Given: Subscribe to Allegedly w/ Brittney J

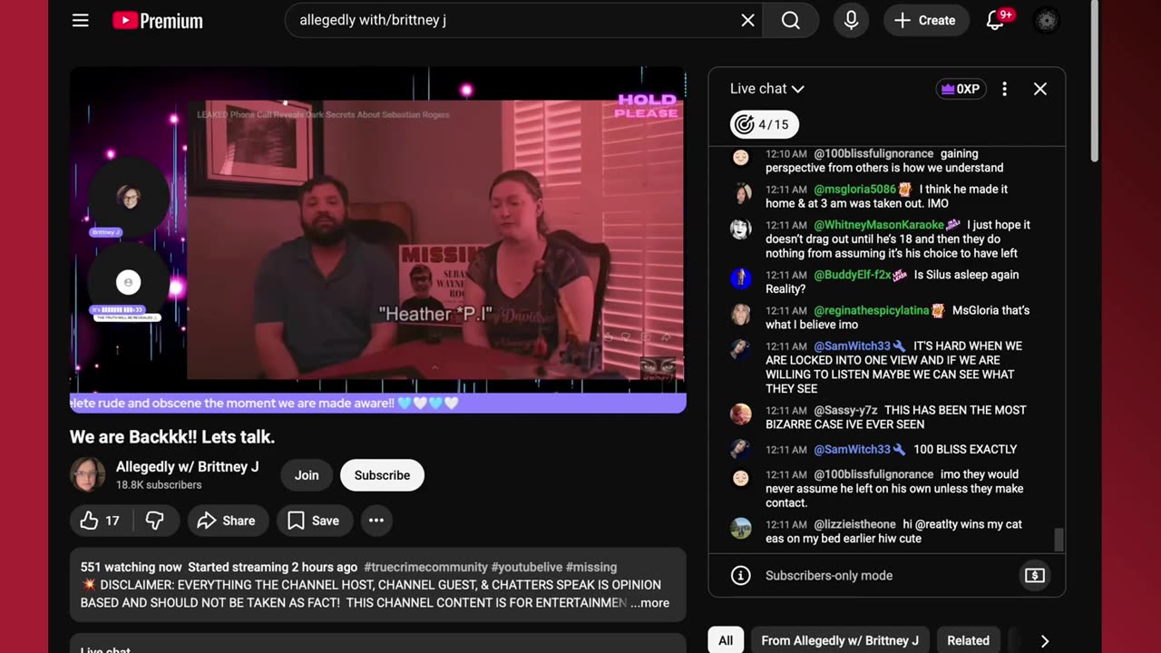Looking at the screenshot, I should point(382,475).
